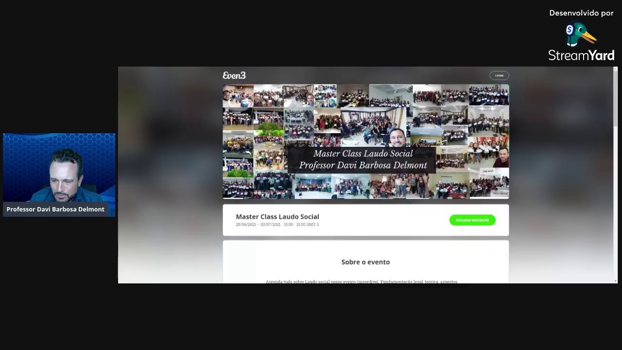Click the event description paragraph beginning Aprenda tudo

click(362, 281)
